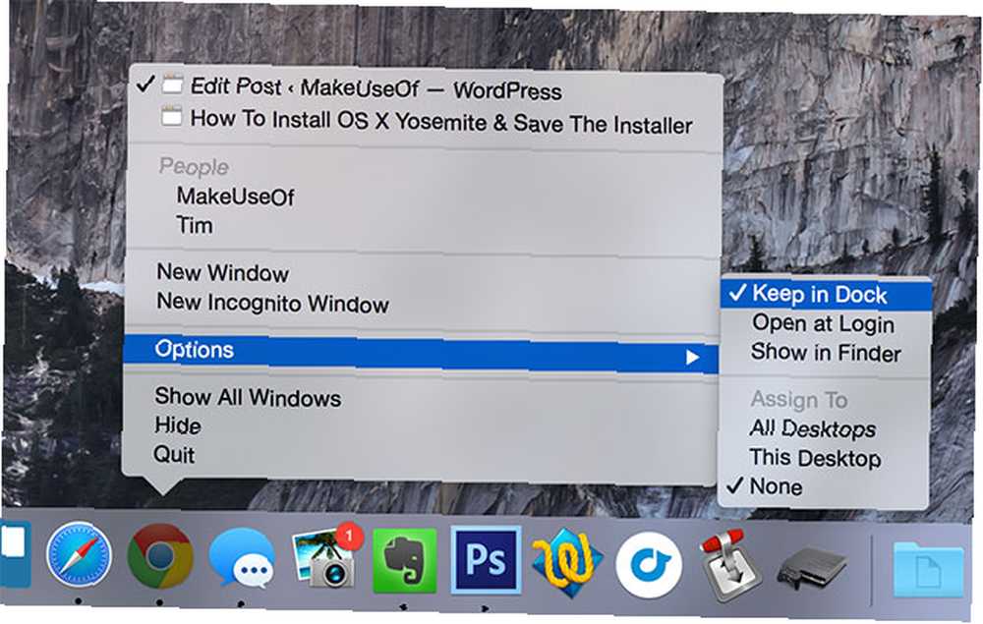Expand the Options submenu
The height and width of the screenshot is (624, 983).
point(422,353)
